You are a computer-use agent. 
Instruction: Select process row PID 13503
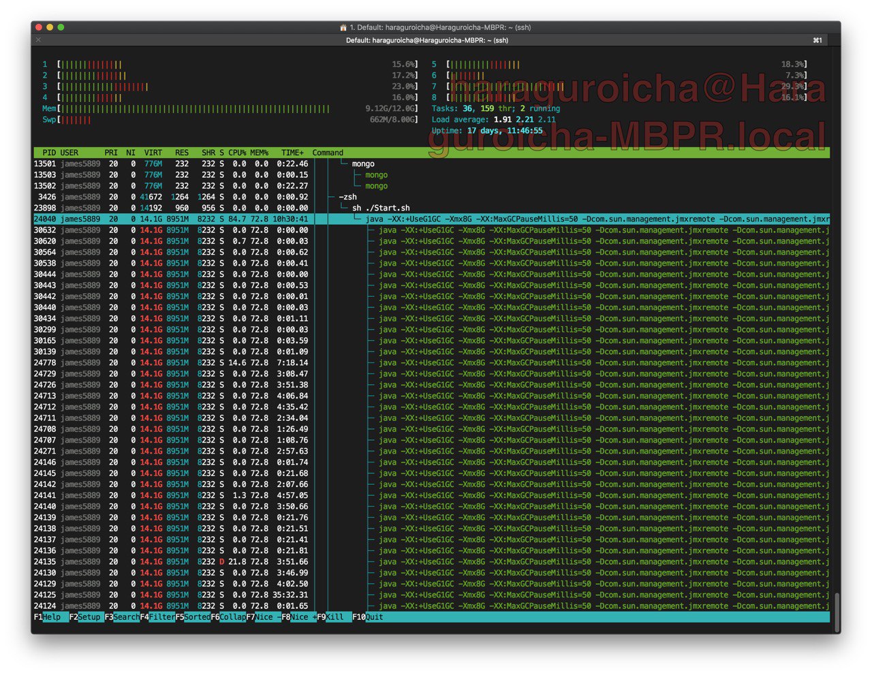431,175
